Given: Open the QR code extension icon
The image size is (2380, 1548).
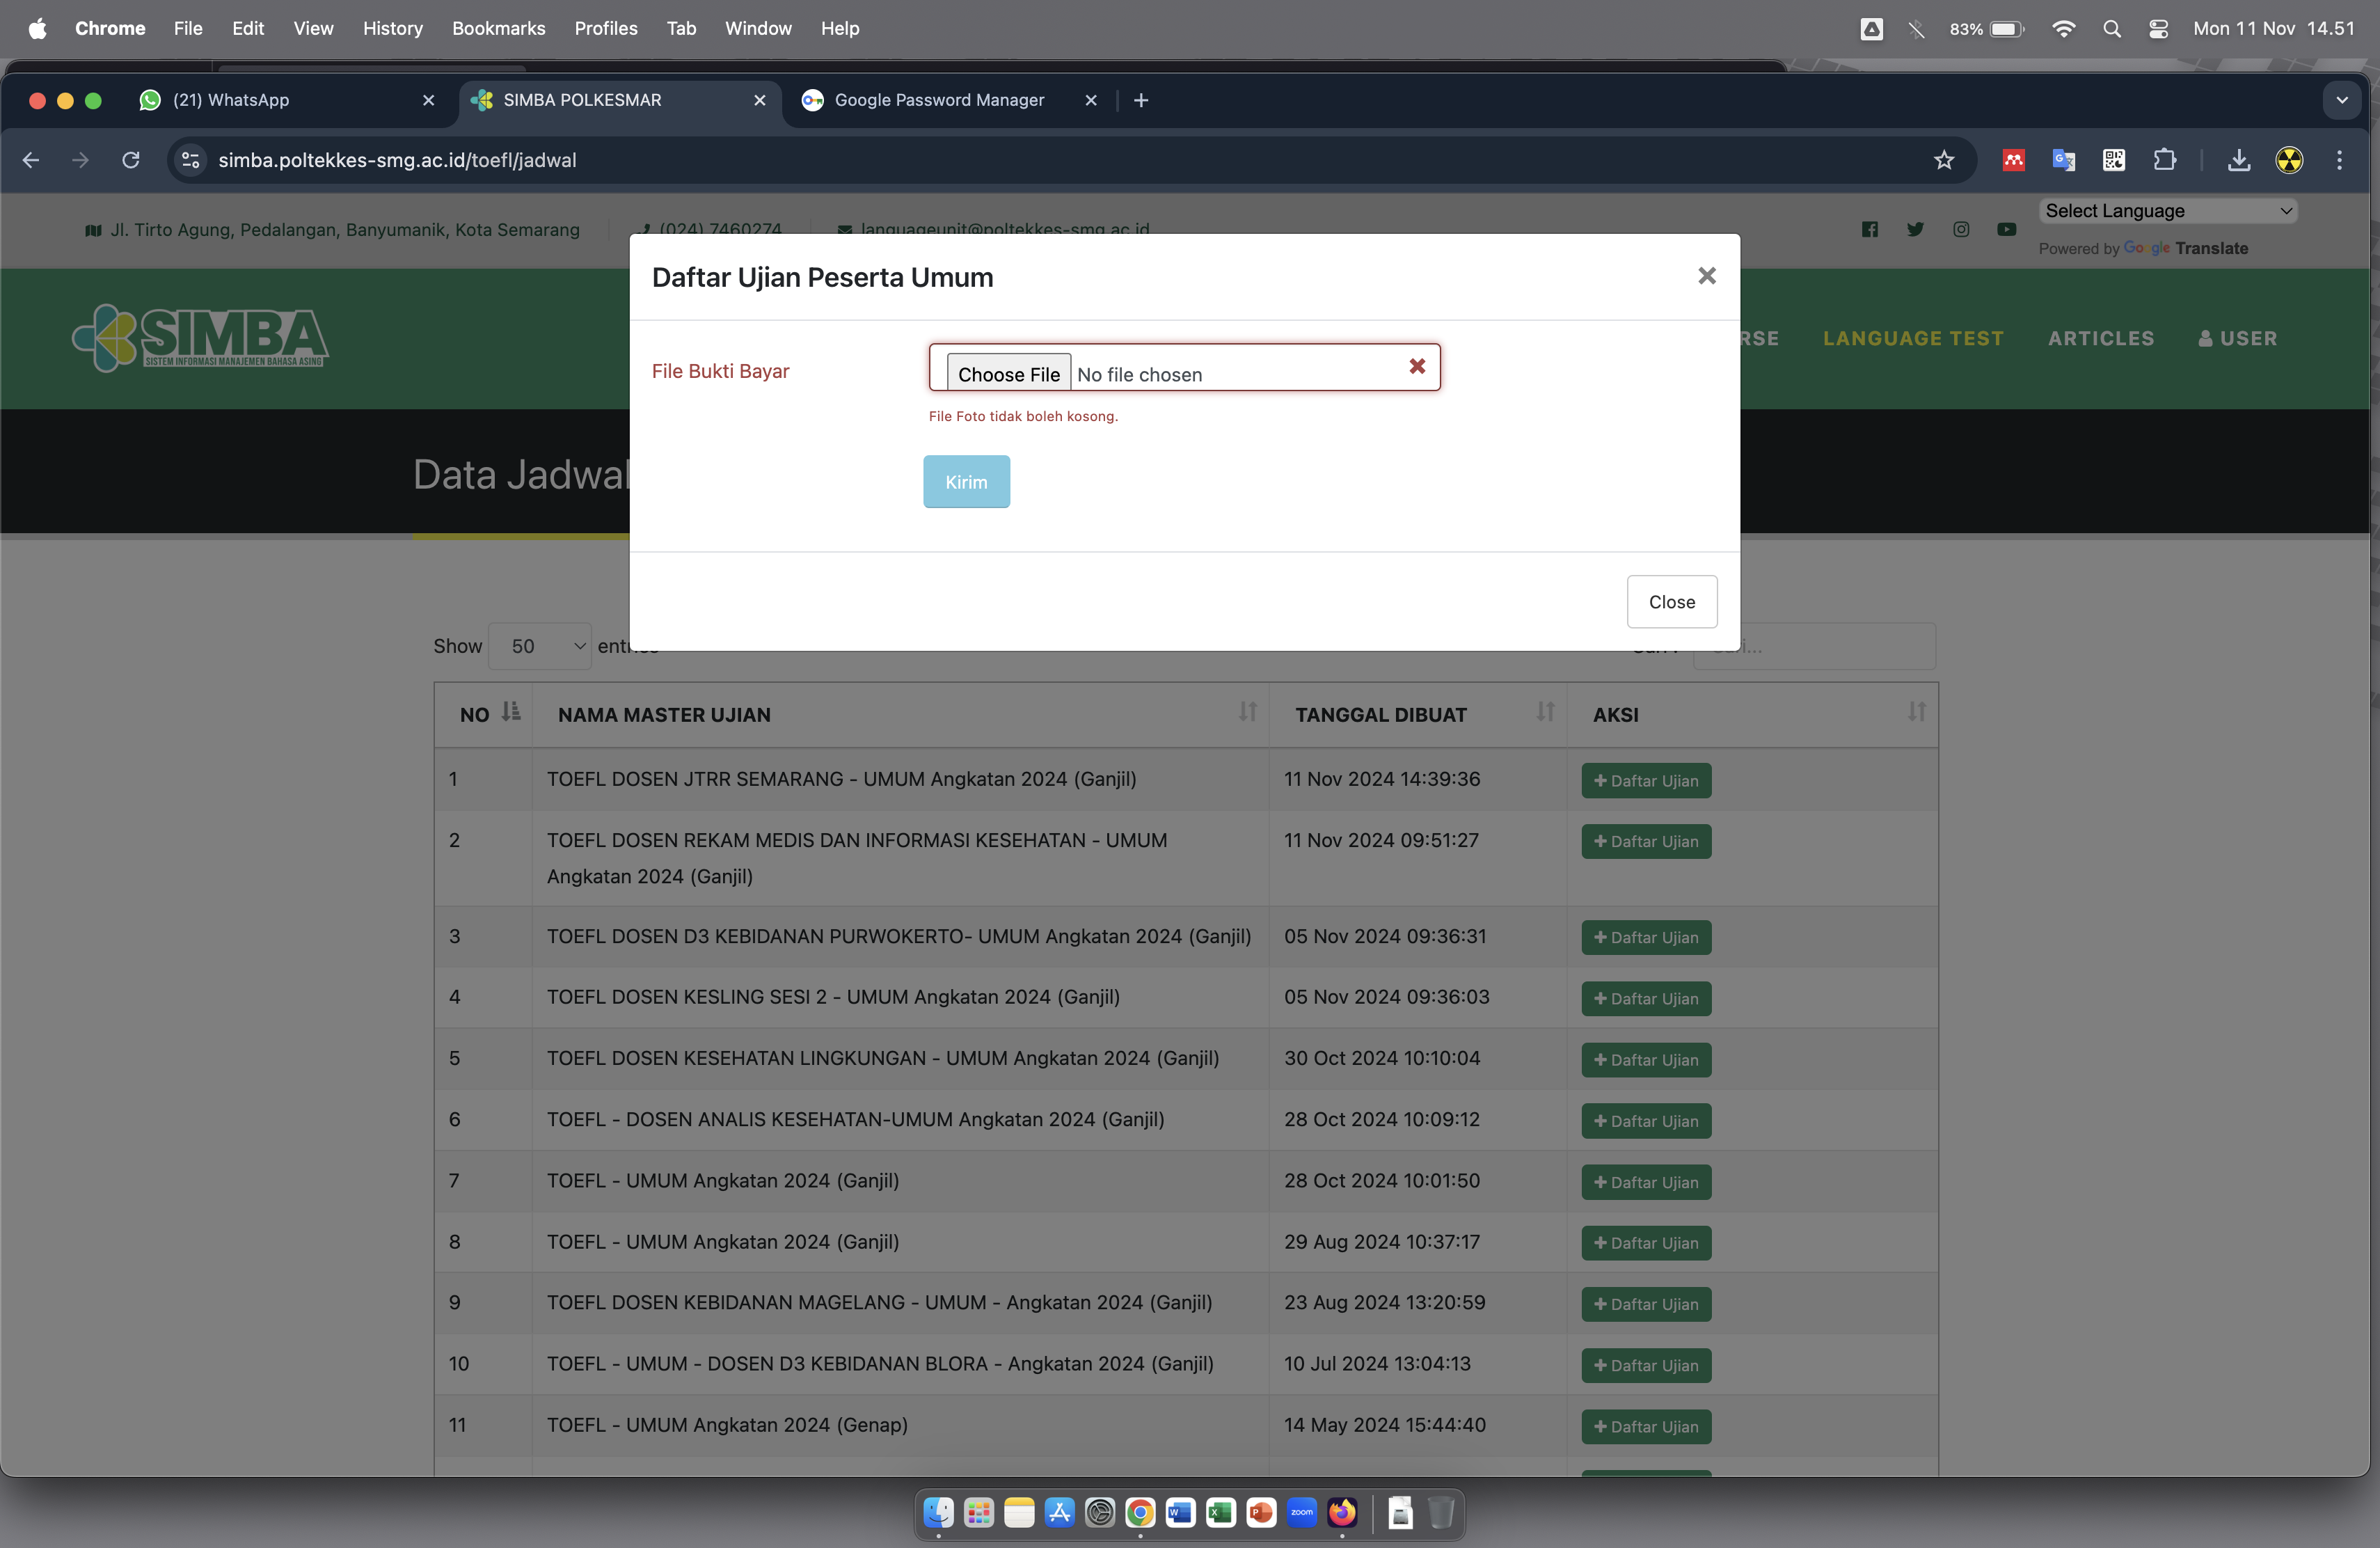Looking at the screenshot, I should [2114, 160].
